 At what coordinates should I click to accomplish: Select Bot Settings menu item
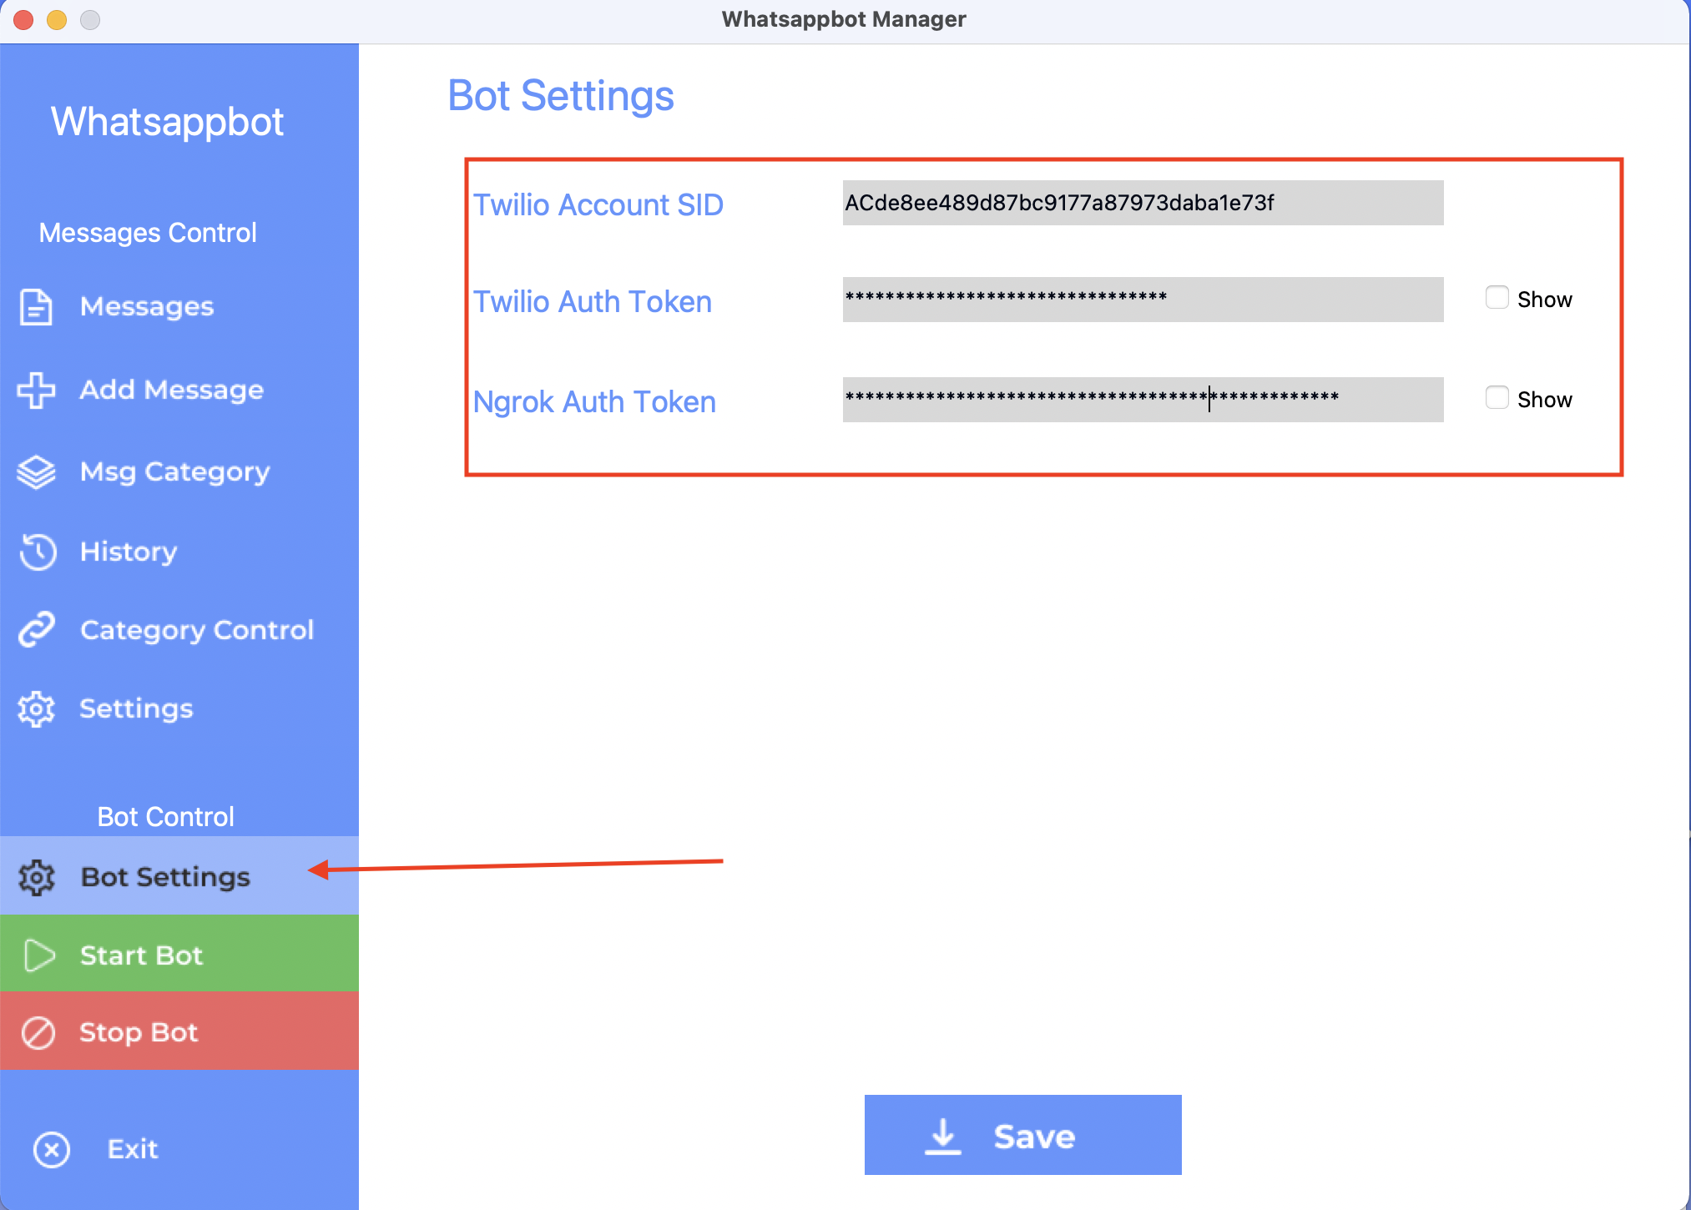coord(179,876)
